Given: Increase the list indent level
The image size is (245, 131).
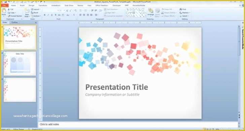Looking at the screenshot, I should pos(96,10).
